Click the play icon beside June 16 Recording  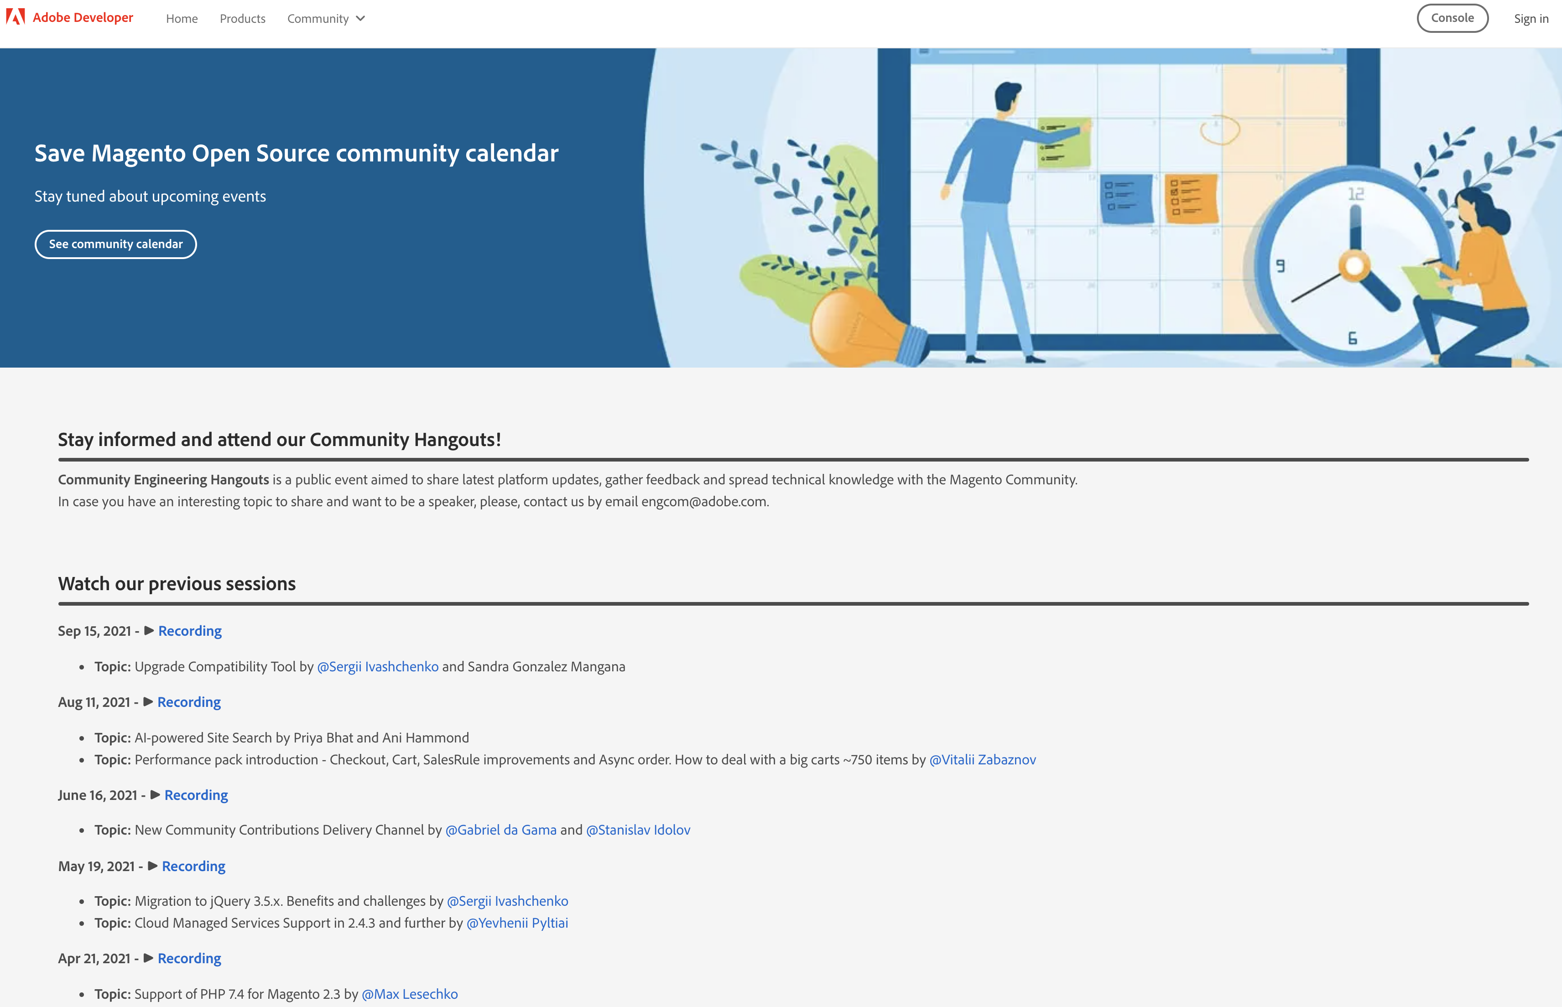(155, 794)
